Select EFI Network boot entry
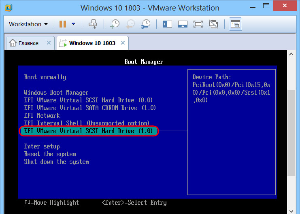The image size is (300, 214). point(42,116)
